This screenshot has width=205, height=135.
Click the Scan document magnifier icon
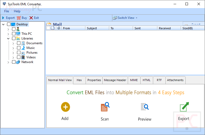click(105, 107)
